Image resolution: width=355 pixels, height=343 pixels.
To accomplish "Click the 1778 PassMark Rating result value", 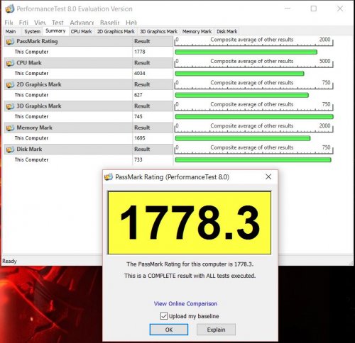I will pyautogui.click(x=140, y=52).
